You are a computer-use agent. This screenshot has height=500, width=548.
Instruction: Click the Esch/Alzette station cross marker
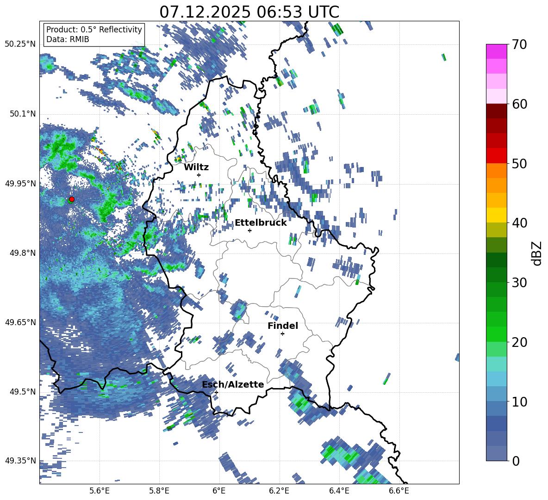(x=216, y=392)
